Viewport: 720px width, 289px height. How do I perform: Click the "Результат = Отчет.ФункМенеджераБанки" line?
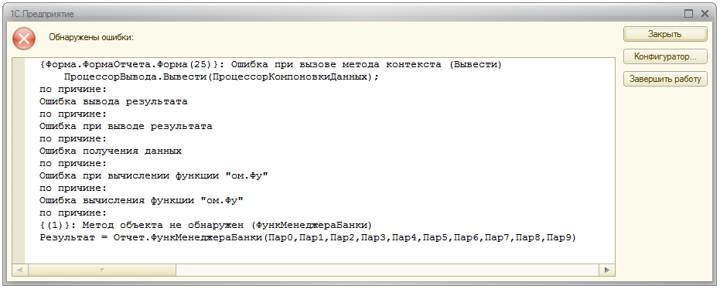point(308,238)
